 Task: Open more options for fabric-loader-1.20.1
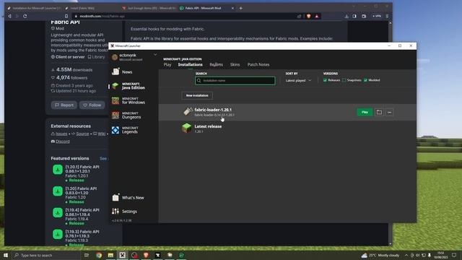(x=389, y=112)
